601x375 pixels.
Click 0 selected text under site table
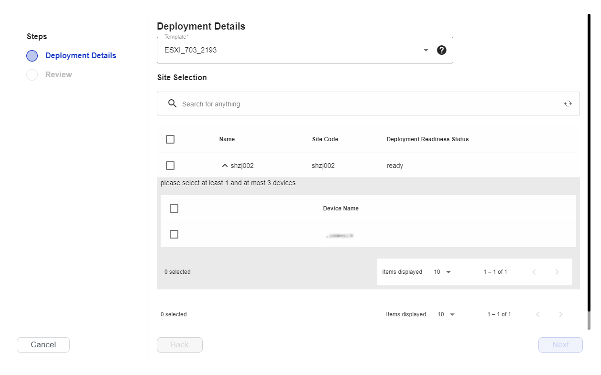(x=174, y=314)
